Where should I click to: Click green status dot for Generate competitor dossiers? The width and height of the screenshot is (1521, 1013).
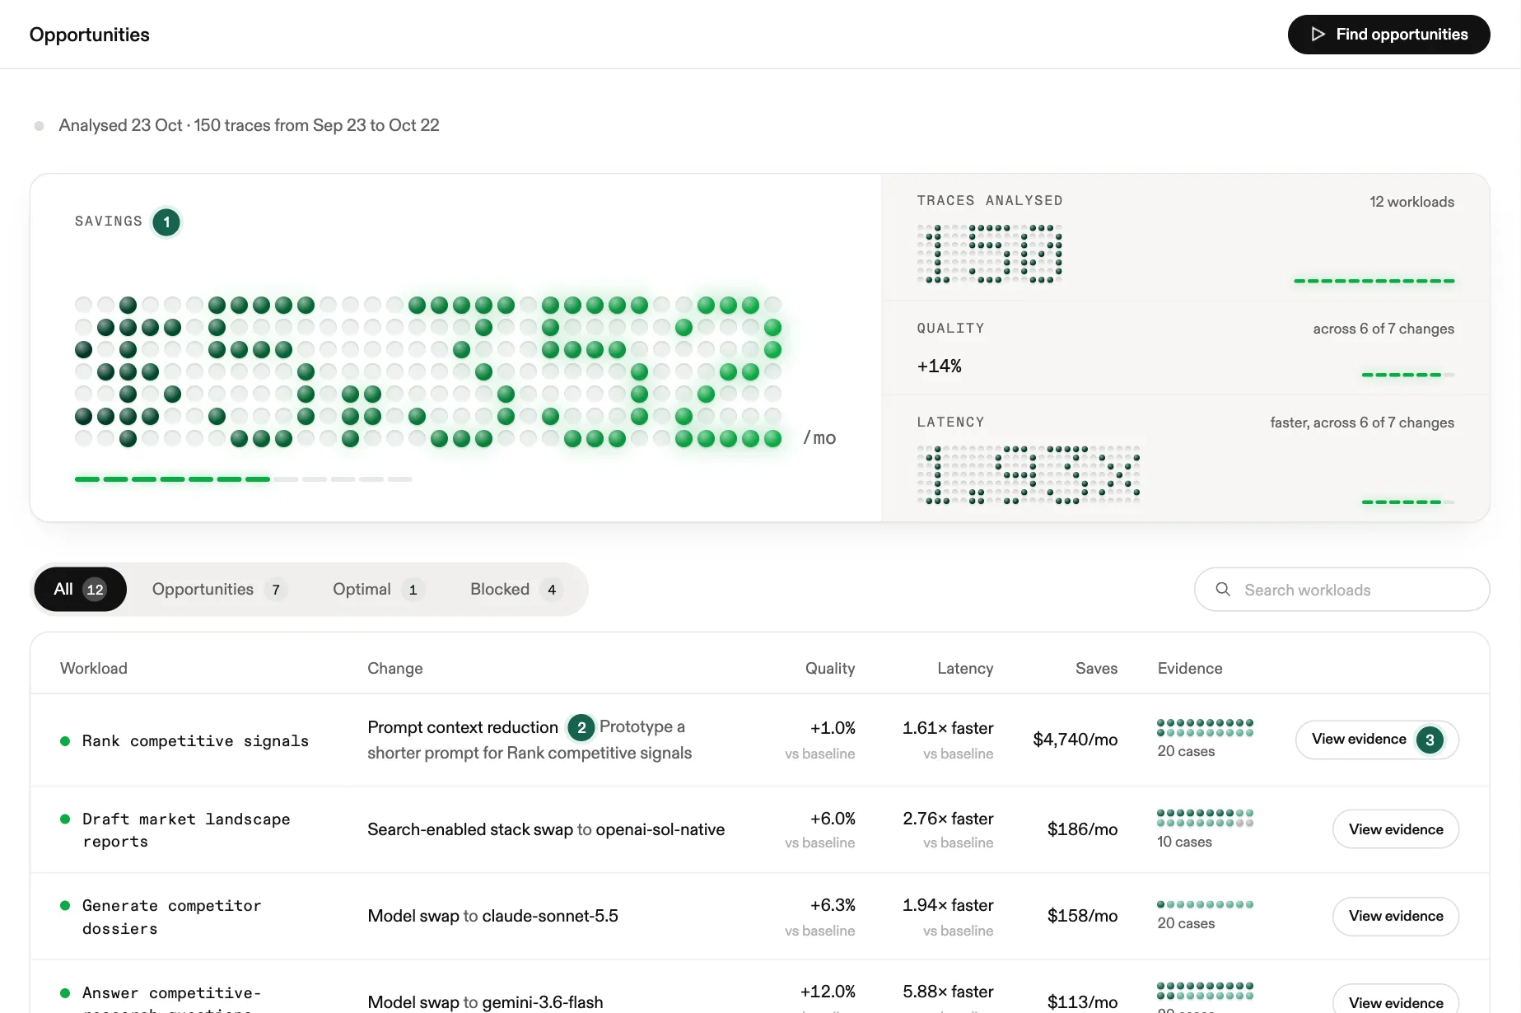coord(65,905)
